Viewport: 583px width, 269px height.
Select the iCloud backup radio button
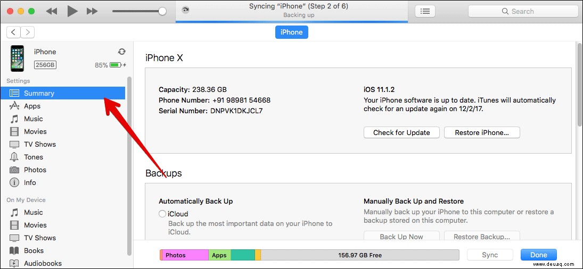(162, 214)
